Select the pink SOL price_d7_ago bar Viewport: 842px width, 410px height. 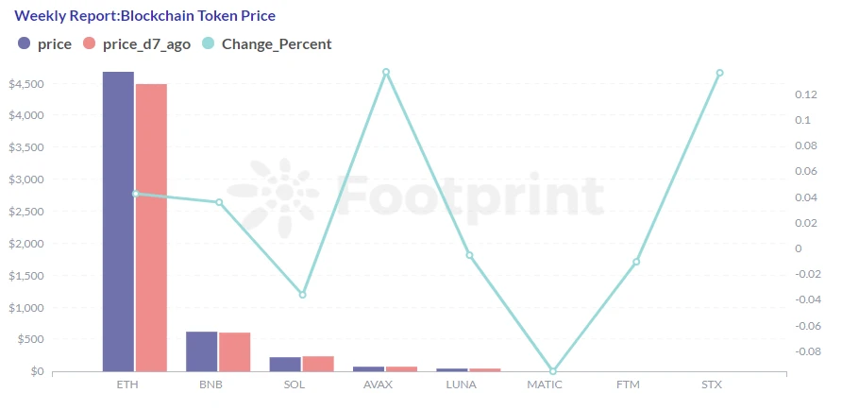pos(318,364)
